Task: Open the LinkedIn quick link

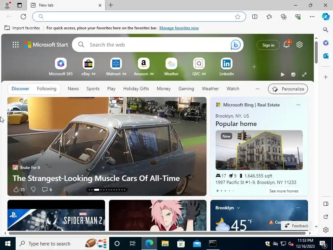Action: 226,67
